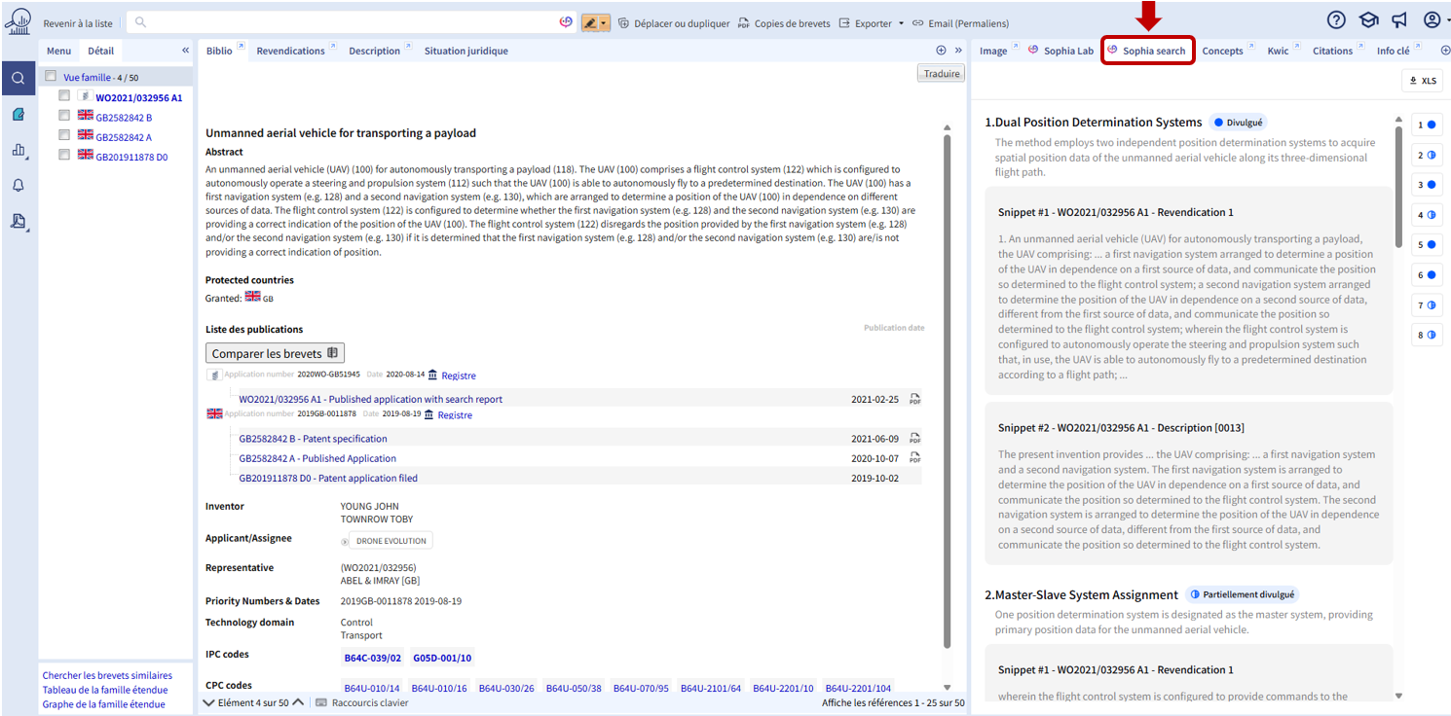Click the PDF icon for GB2582842 A publication
Viewport: 1451px width, 716px height.
pyautogui.click(x=914, y=458)
